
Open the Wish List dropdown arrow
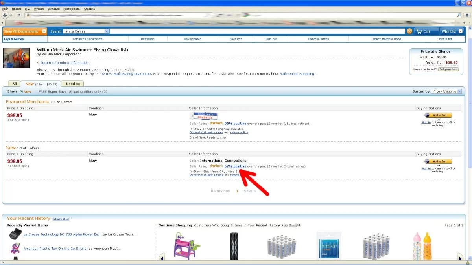click(x=460, y=31)
